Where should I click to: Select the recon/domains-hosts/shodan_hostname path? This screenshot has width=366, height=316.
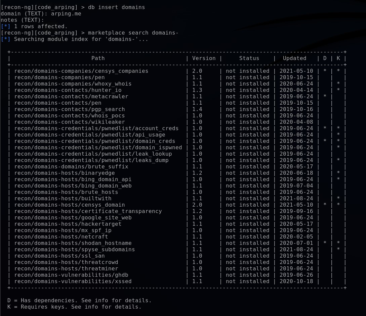73,243
